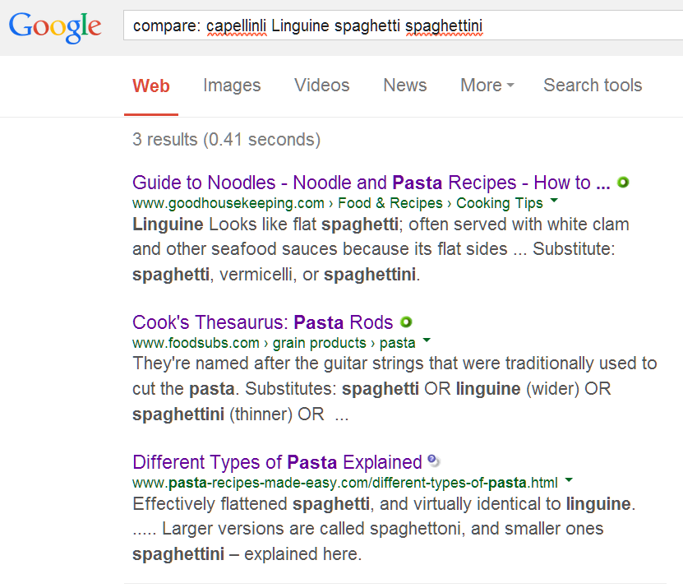Open Different Types of Pasta Explained link
The width and height of the screenshot is (683, 588).
point(277,462)
